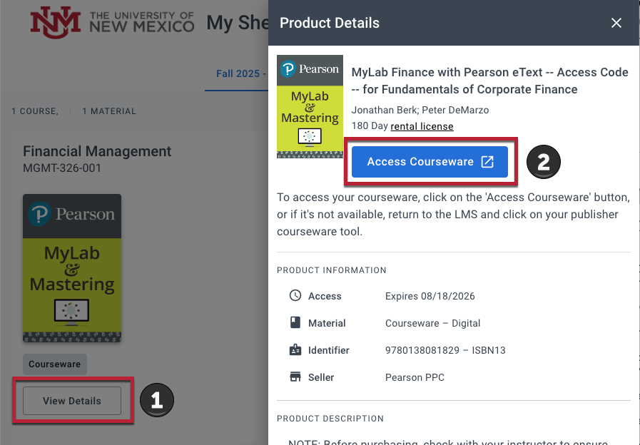640x445 pixels.
Task: Click the MyLab Finance product title
Action: pyautogui.click(x=489, y=81)
